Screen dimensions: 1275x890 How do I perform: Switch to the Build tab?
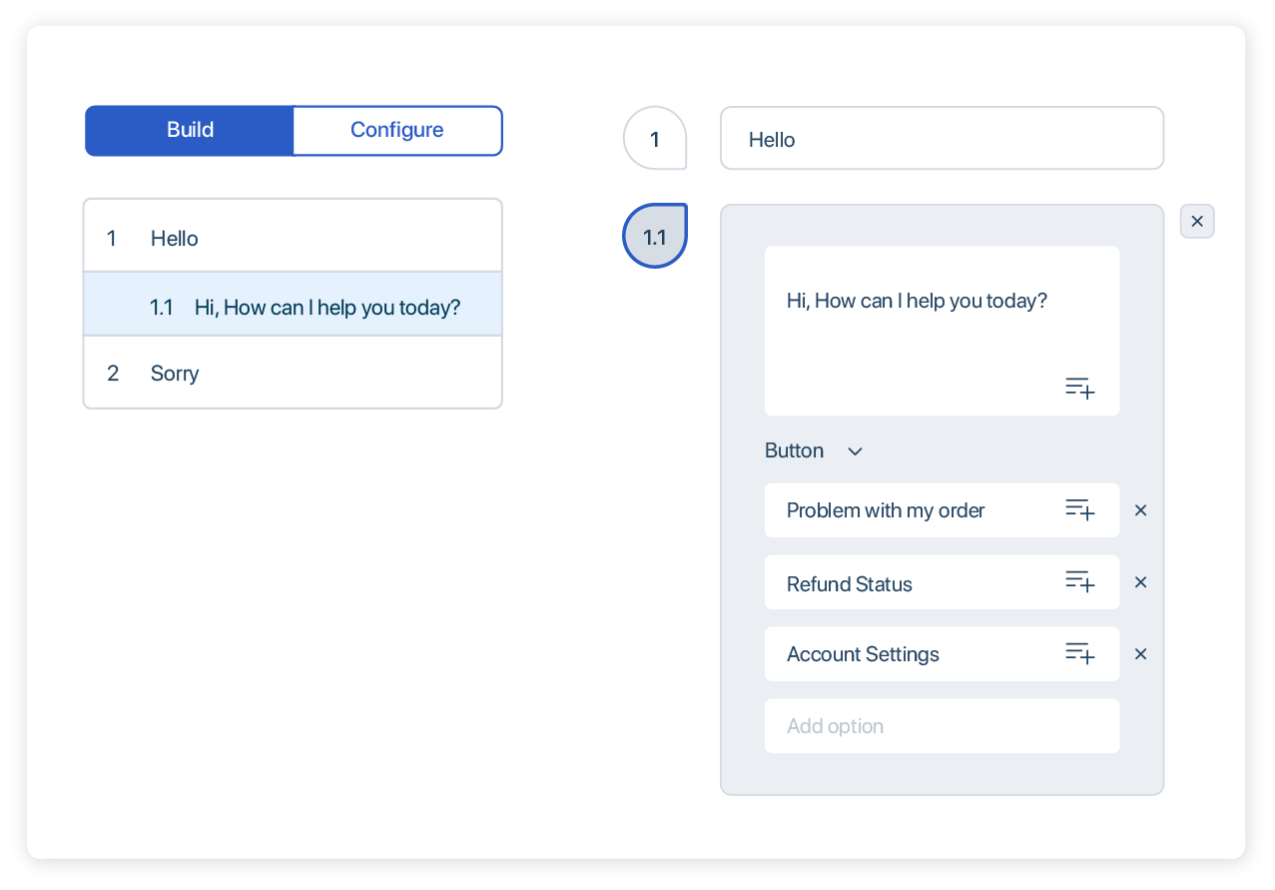(x=190, y=131)
